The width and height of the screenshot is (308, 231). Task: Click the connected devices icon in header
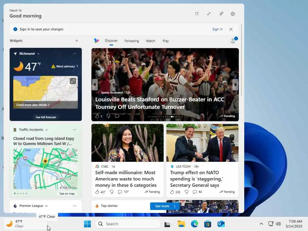pyautogui.click(x=221, y=14)
